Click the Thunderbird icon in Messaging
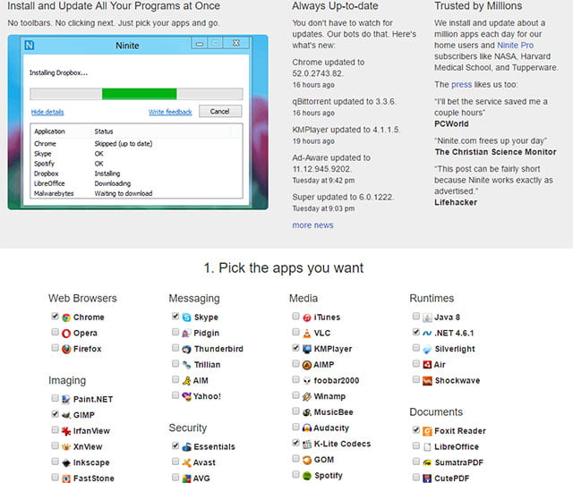 tap(187, 349)
